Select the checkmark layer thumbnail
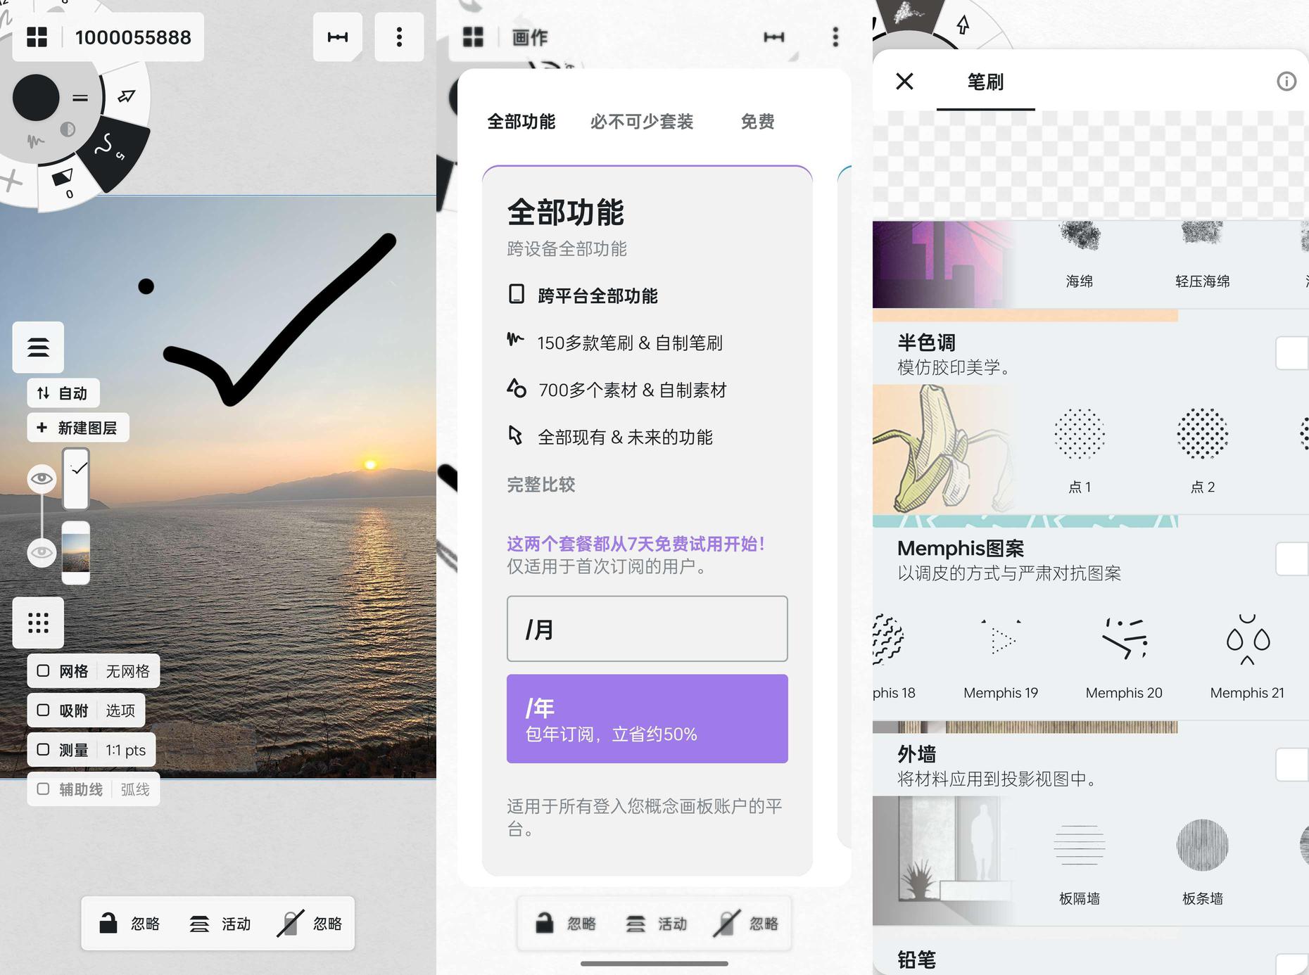This screenshot has width=1309, height=975. tap(76, 478)
